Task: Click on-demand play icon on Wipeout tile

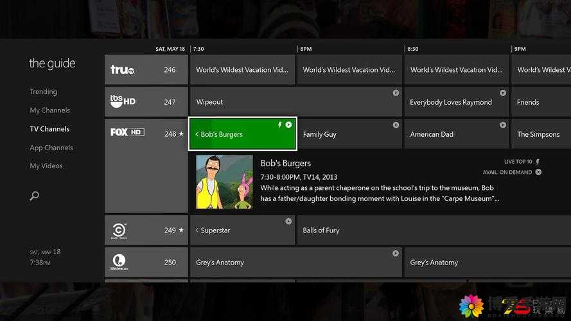Action: pos(396,93)
